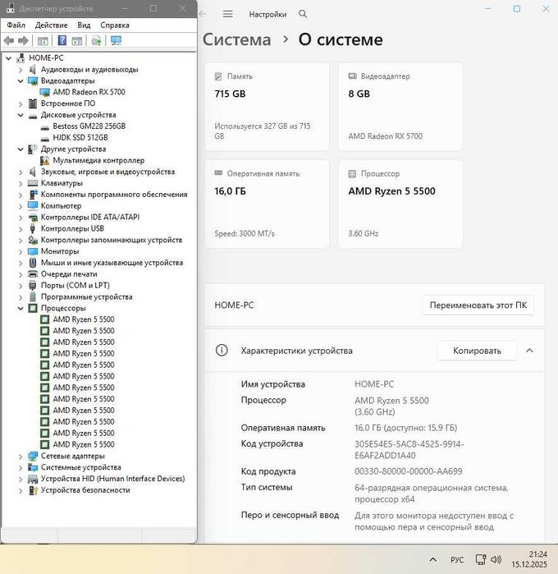This screenshot has height=574, width=558.
Task: Go to Система breadcrumb link
Action: pyautogui.click(x=236, y=39)
